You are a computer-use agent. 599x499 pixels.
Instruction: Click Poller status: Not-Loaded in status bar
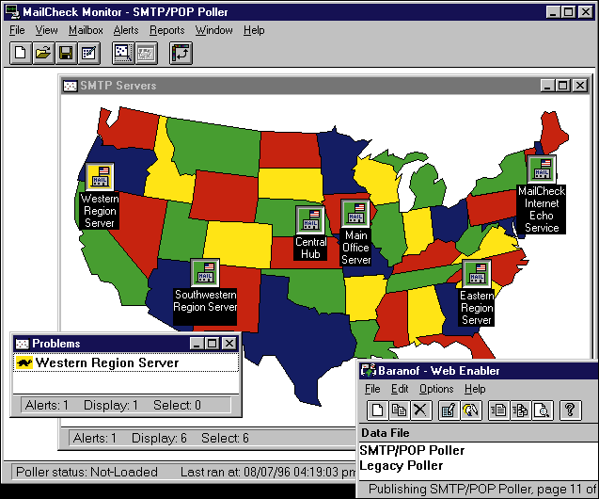pyautogui.click(x=87, y=472)
